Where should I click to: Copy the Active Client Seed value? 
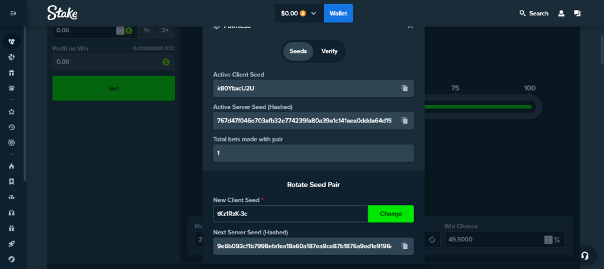(405, 88)
